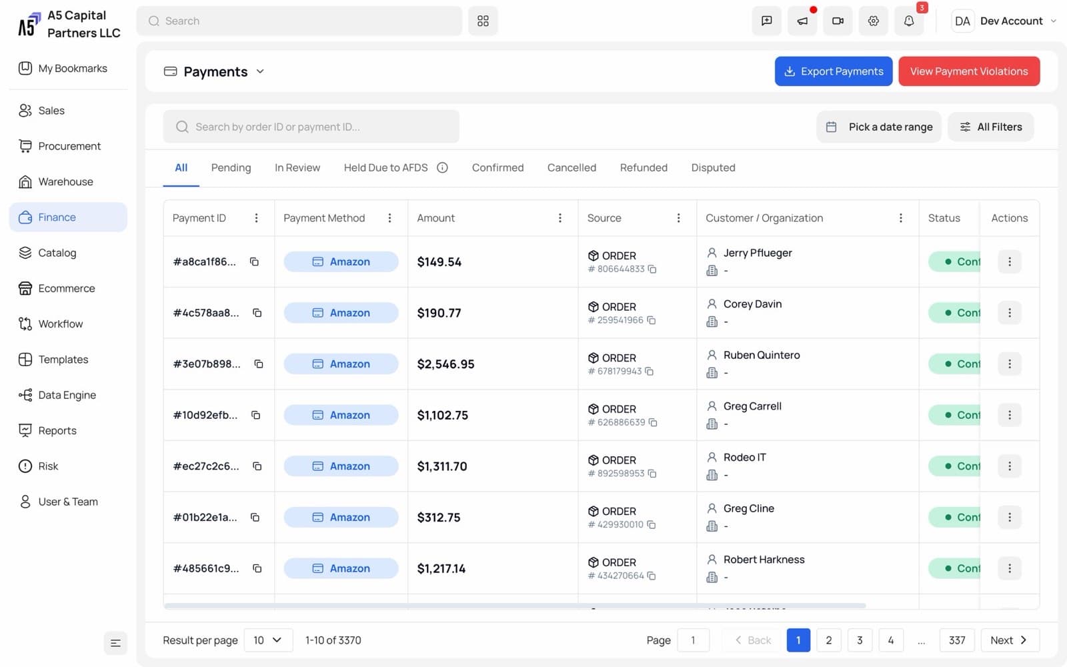Image resolution: width=1067 pixels, height=667 pixels.
Task: Click View Payment Violations button
Action: pos(969,71)
